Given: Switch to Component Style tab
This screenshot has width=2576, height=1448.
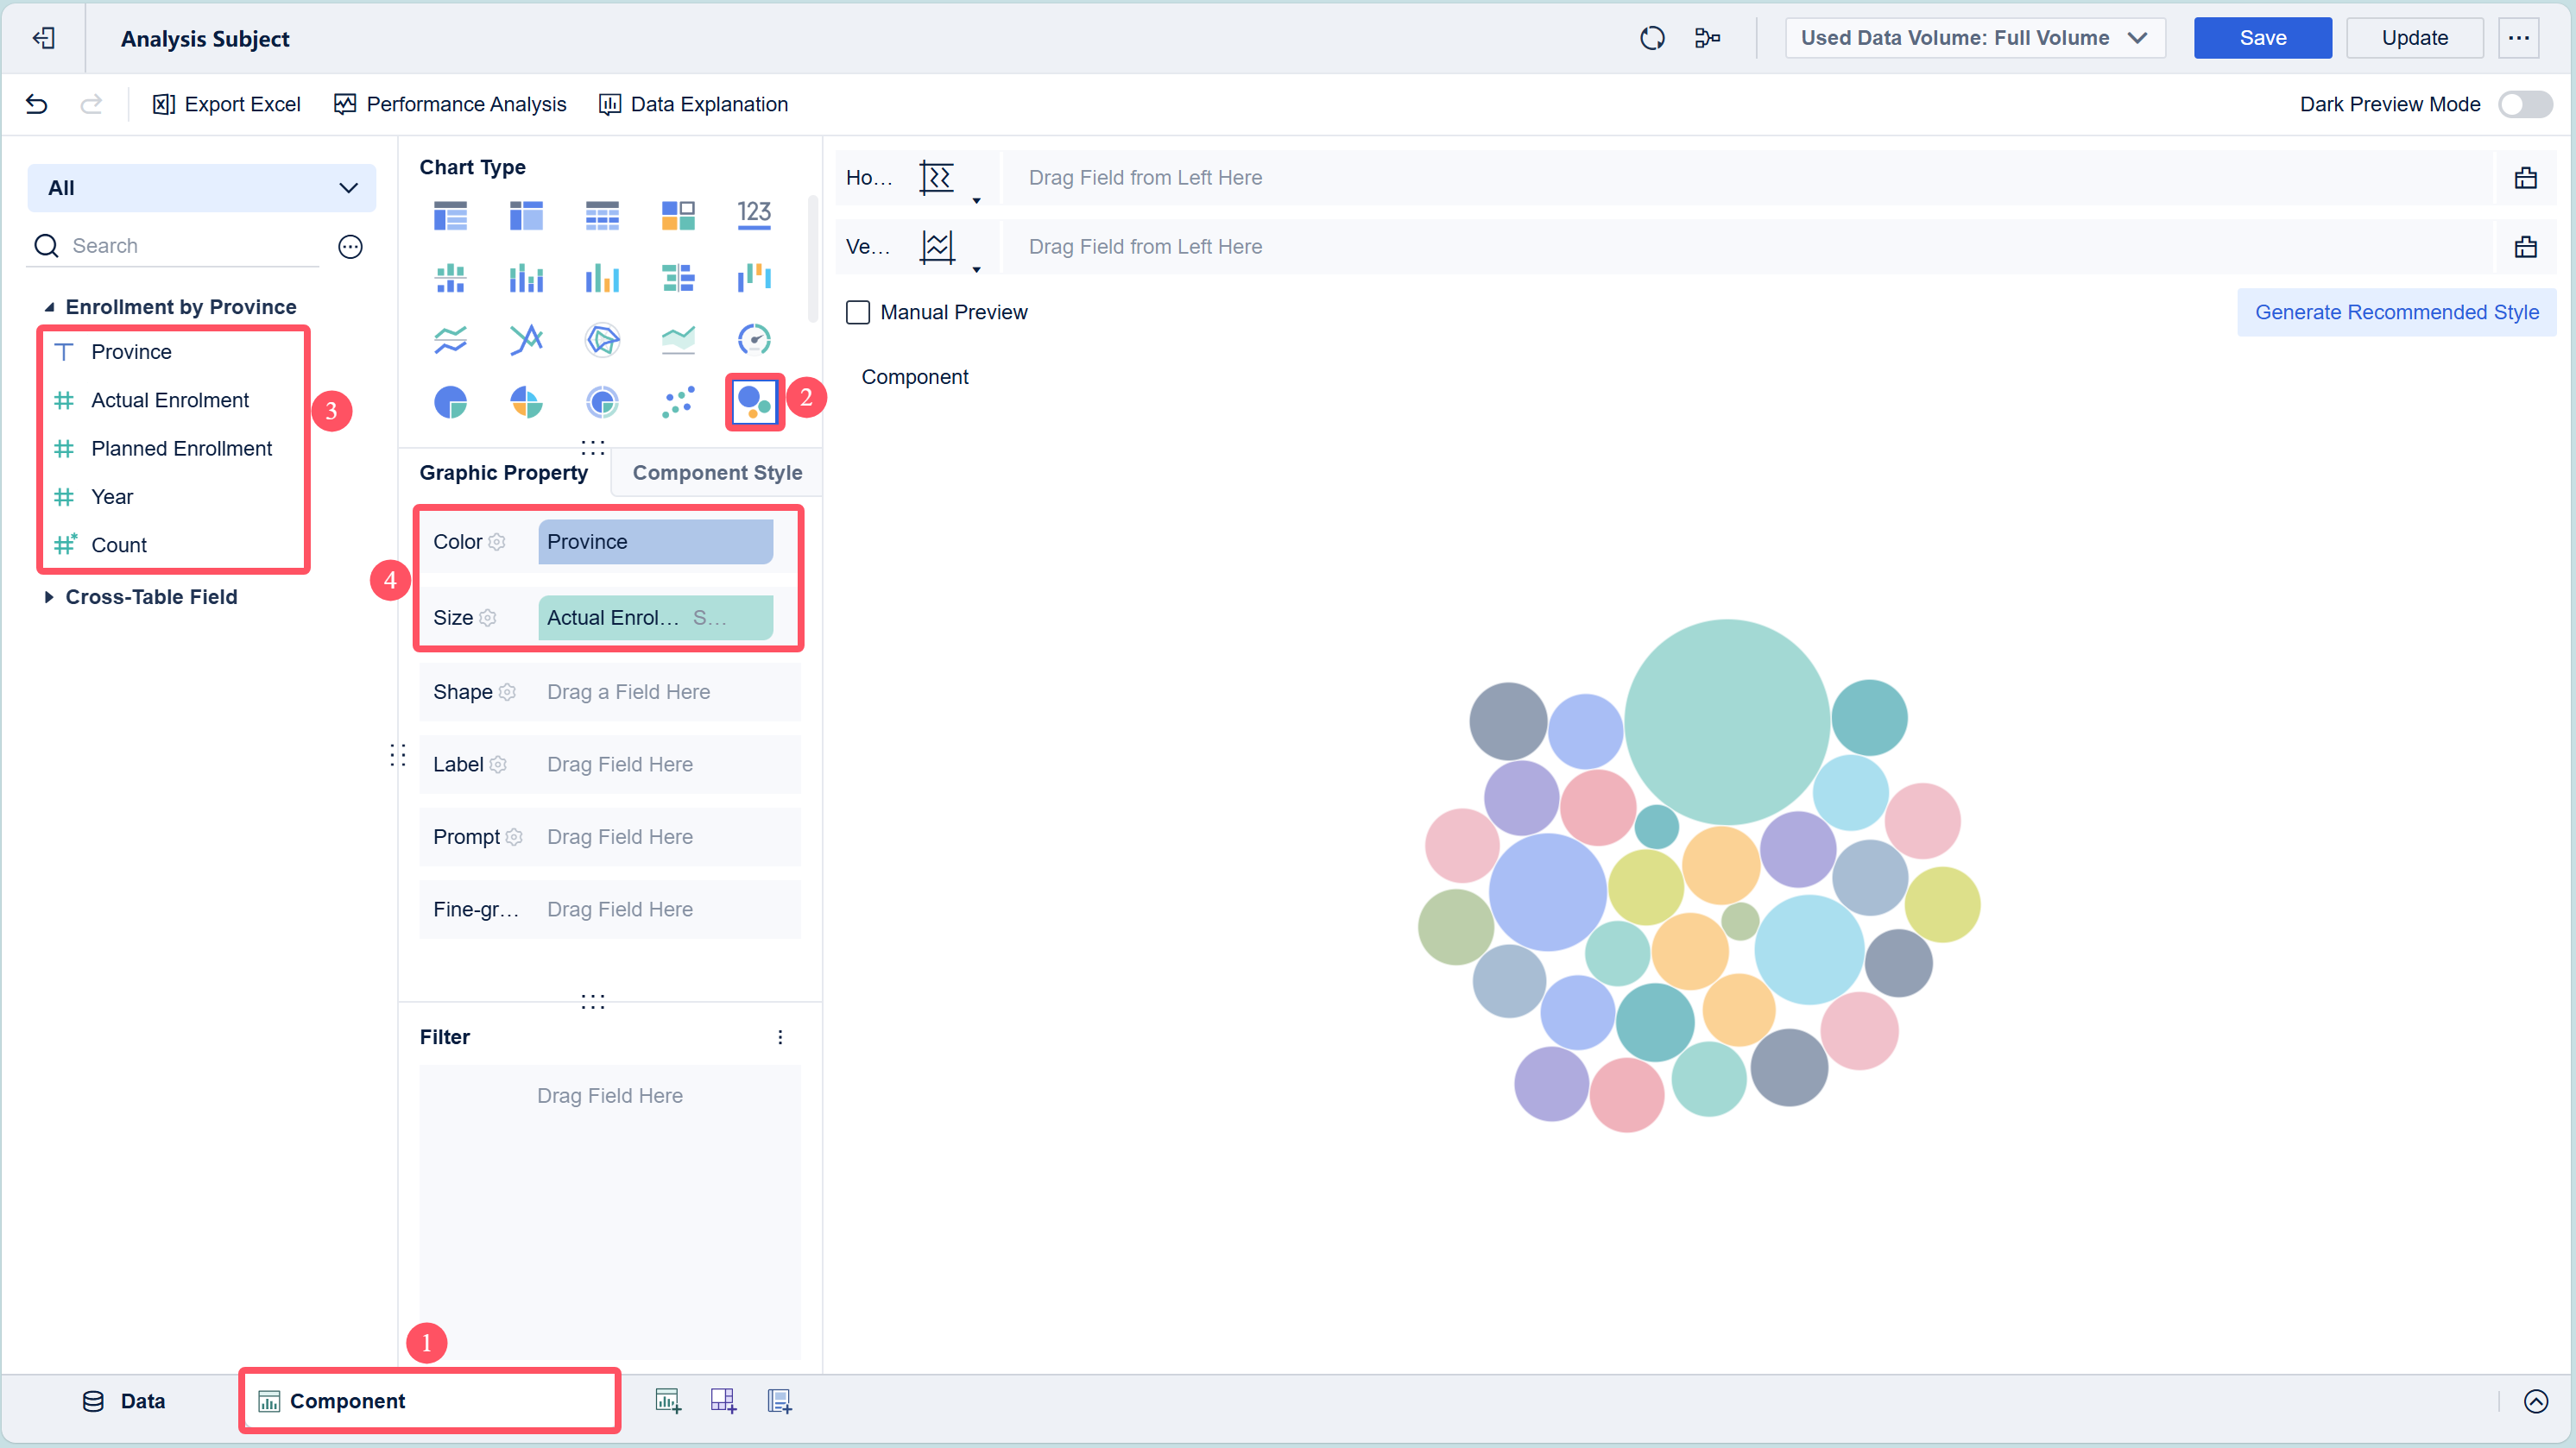Looking at the screenshot, I should point(717,473).
